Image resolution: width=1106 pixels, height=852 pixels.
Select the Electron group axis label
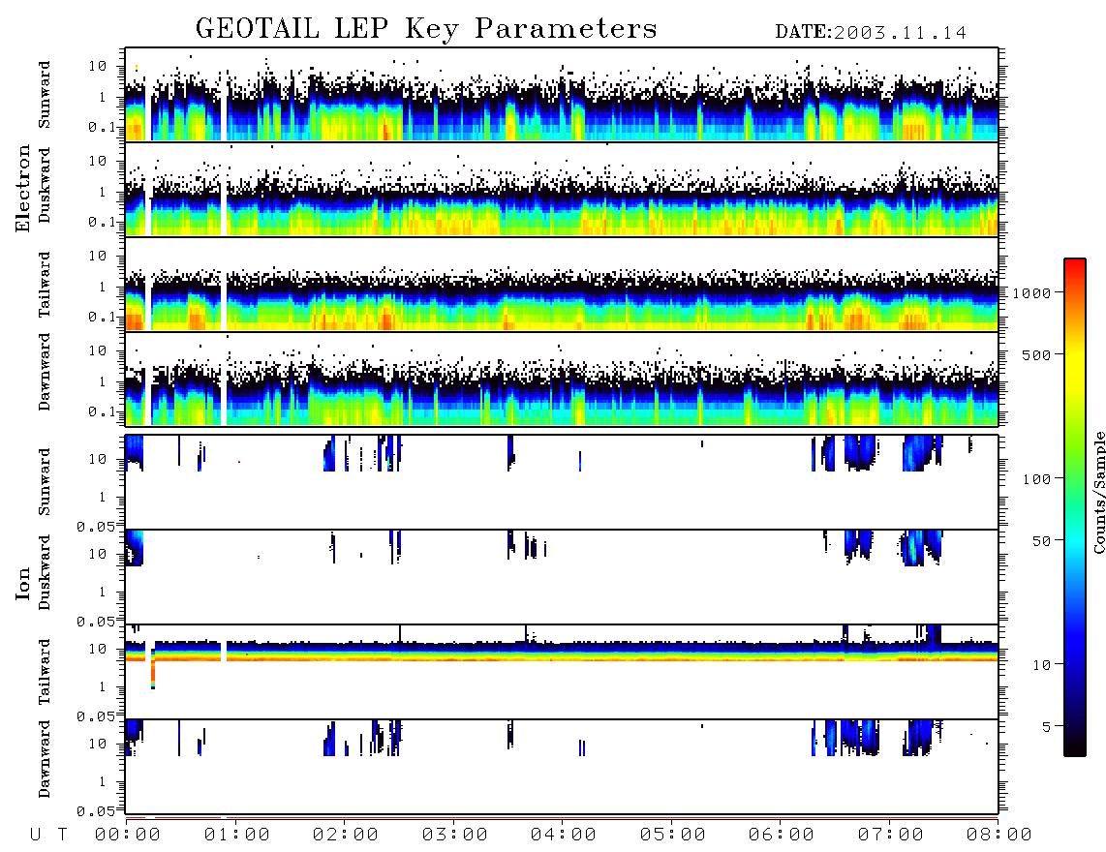[22, 189]
